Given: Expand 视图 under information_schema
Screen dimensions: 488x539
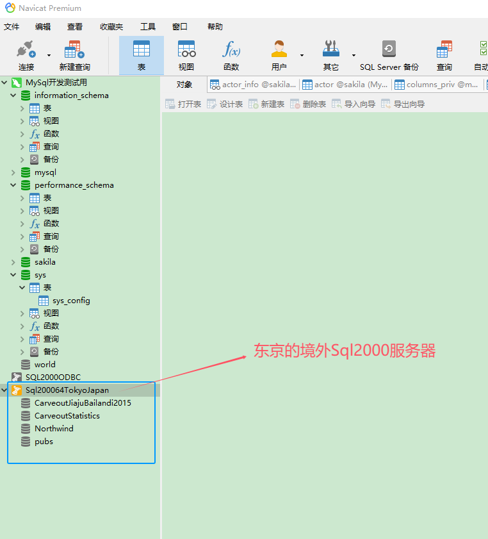Looking at the screenshot, I should [22, 121].
